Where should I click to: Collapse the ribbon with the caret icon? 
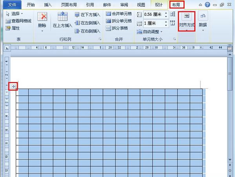pyautogui.click(x=200, y=5)
